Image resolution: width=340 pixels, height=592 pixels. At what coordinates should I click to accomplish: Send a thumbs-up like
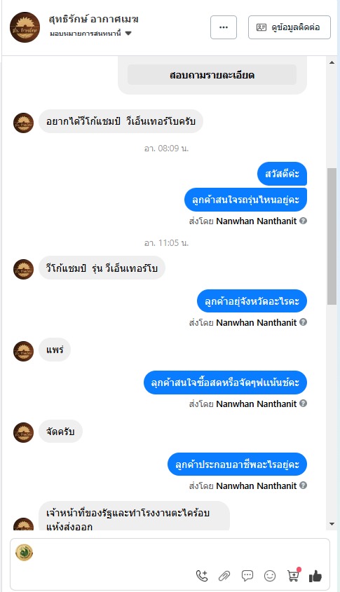click(315, 576)
